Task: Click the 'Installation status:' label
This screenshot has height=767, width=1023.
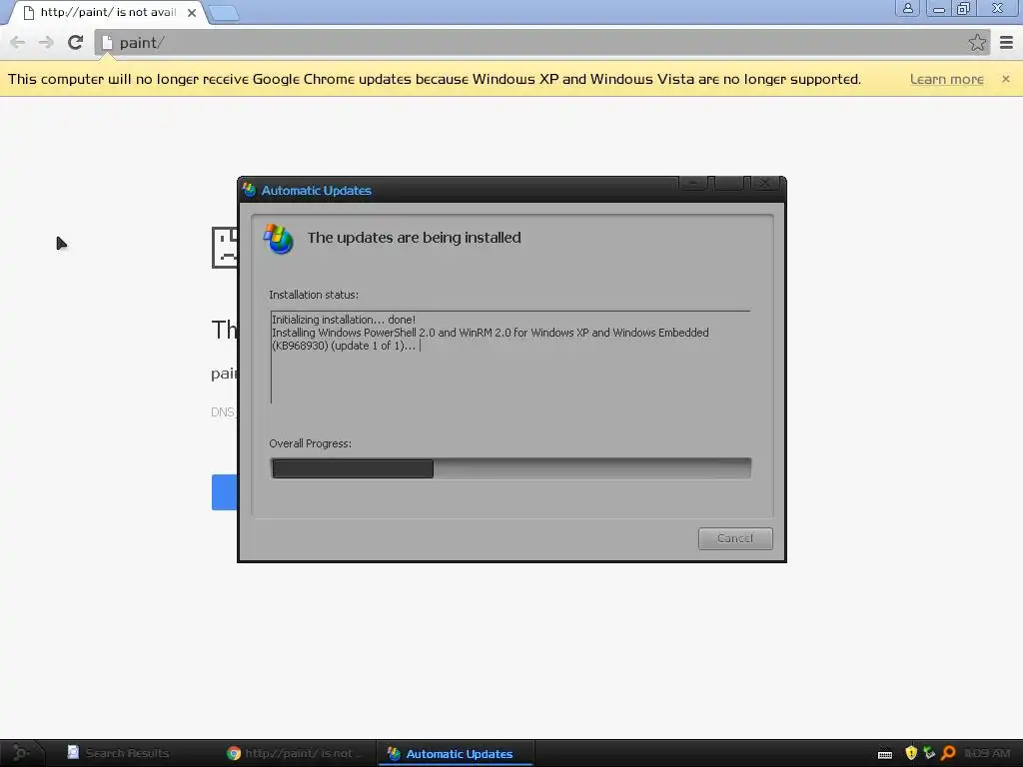Action: (314, 295)
